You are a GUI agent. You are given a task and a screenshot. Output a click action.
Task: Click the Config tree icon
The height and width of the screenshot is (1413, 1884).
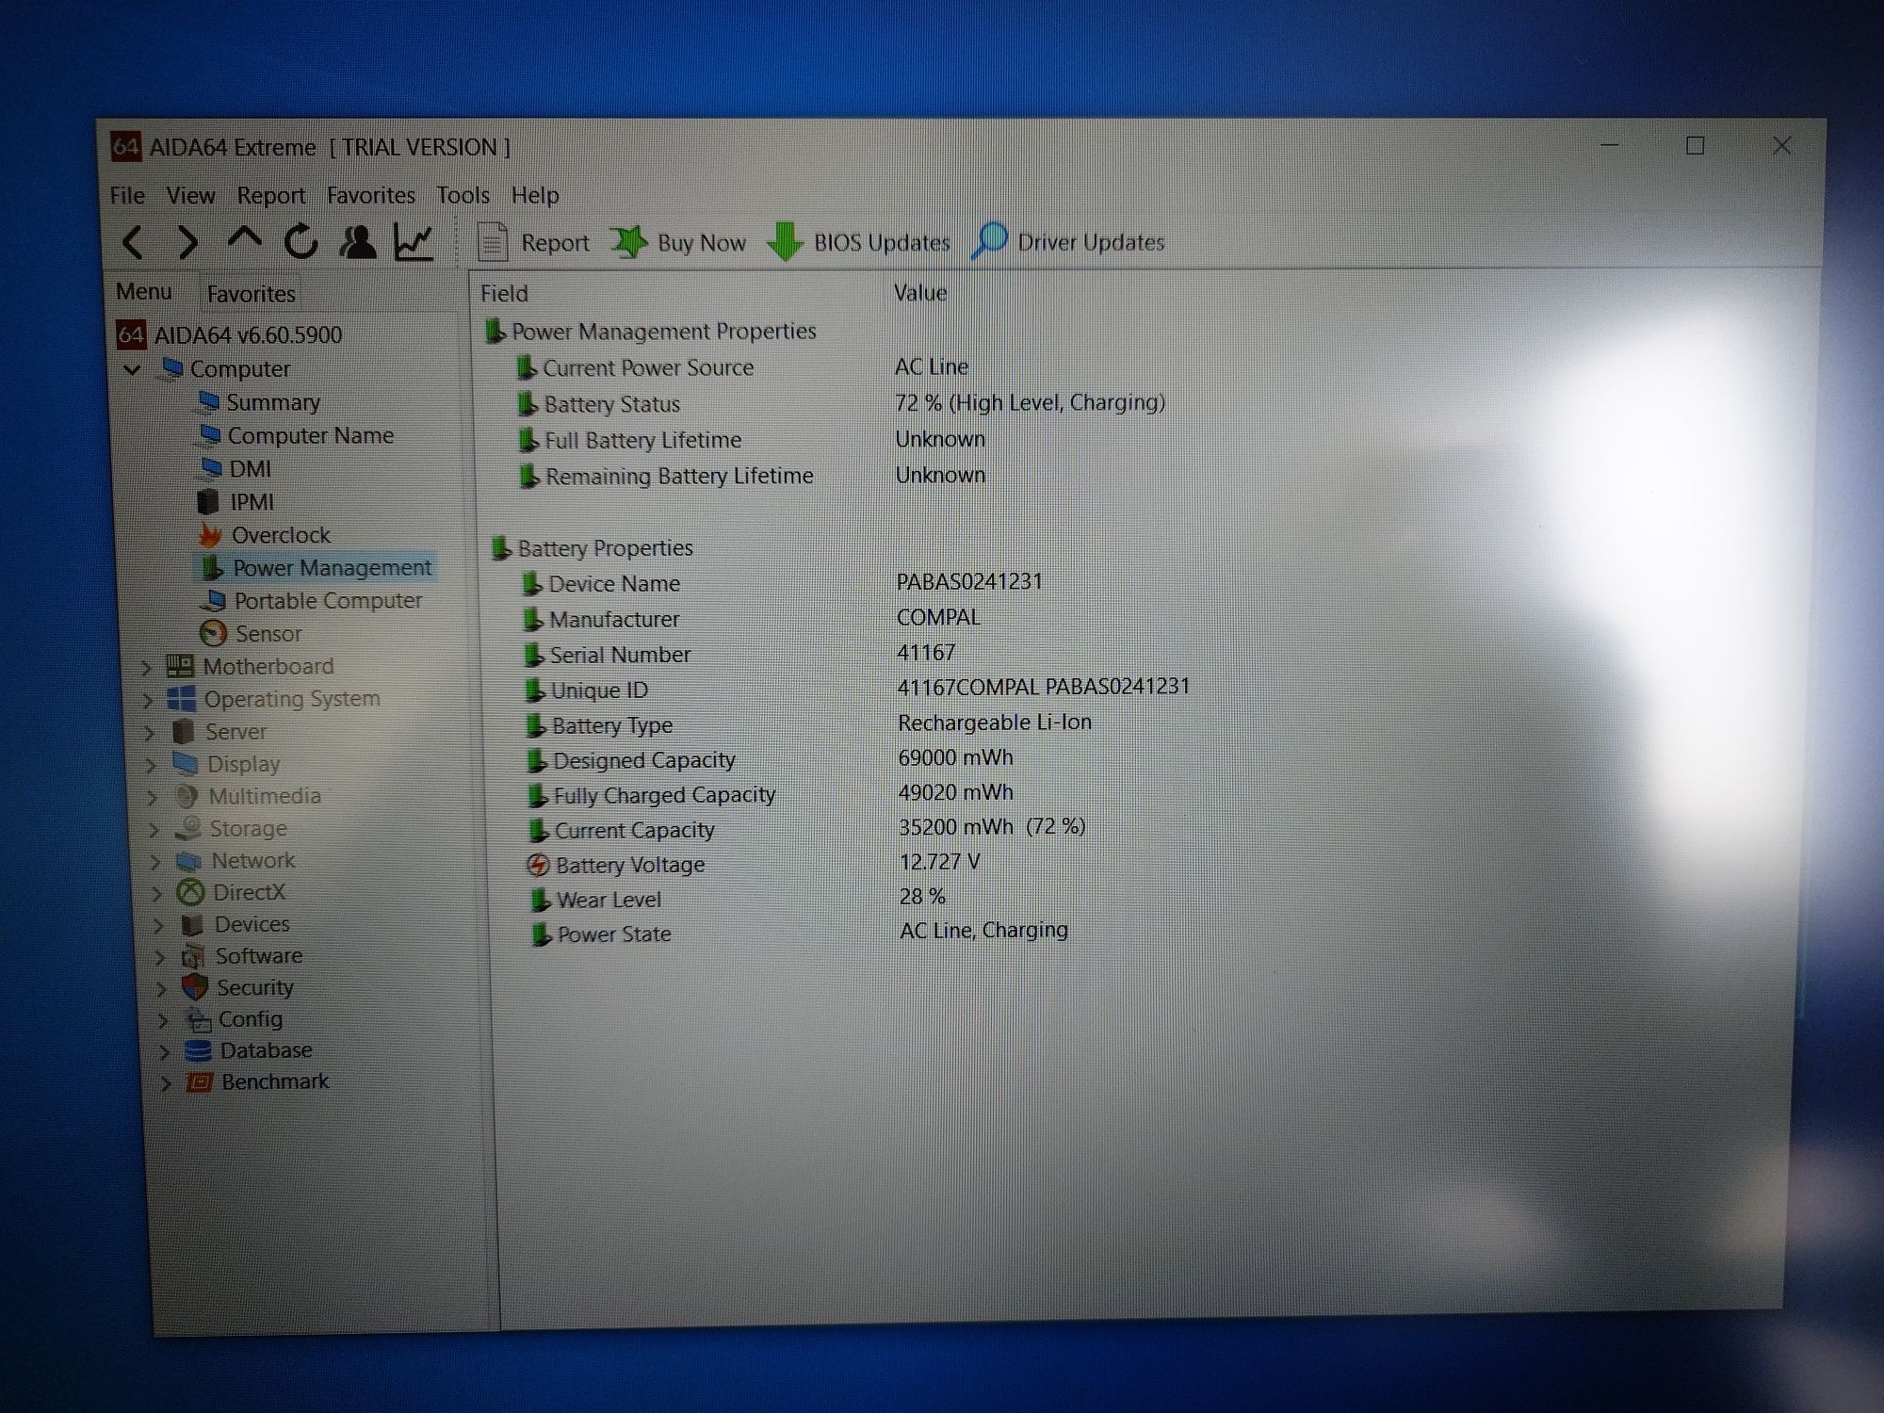198,1019
